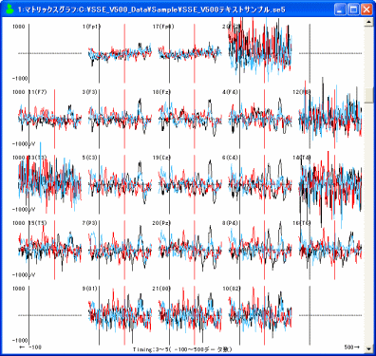Select the 17(Fpz) waveform graph

pos(190,53)
